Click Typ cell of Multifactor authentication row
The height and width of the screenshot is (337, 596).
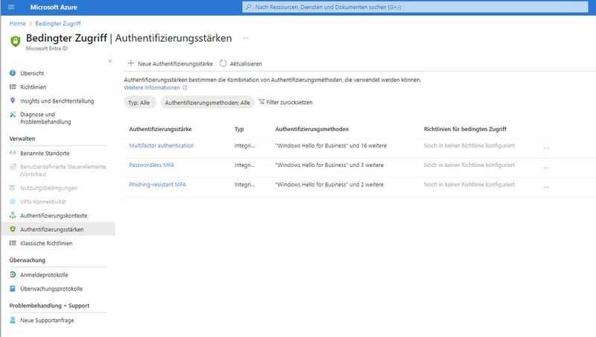[x=245, y=145]
